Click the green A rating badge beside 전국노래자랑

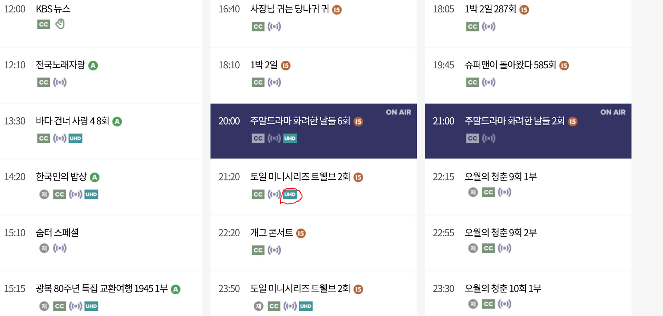93,66
